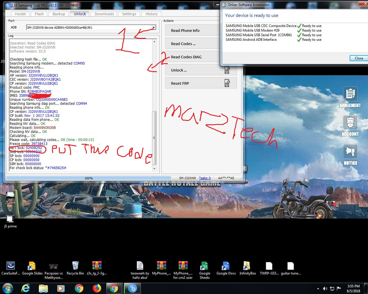Open z3x_lg_2-3g archive
The image size is (368, 294).
[97, 268]
